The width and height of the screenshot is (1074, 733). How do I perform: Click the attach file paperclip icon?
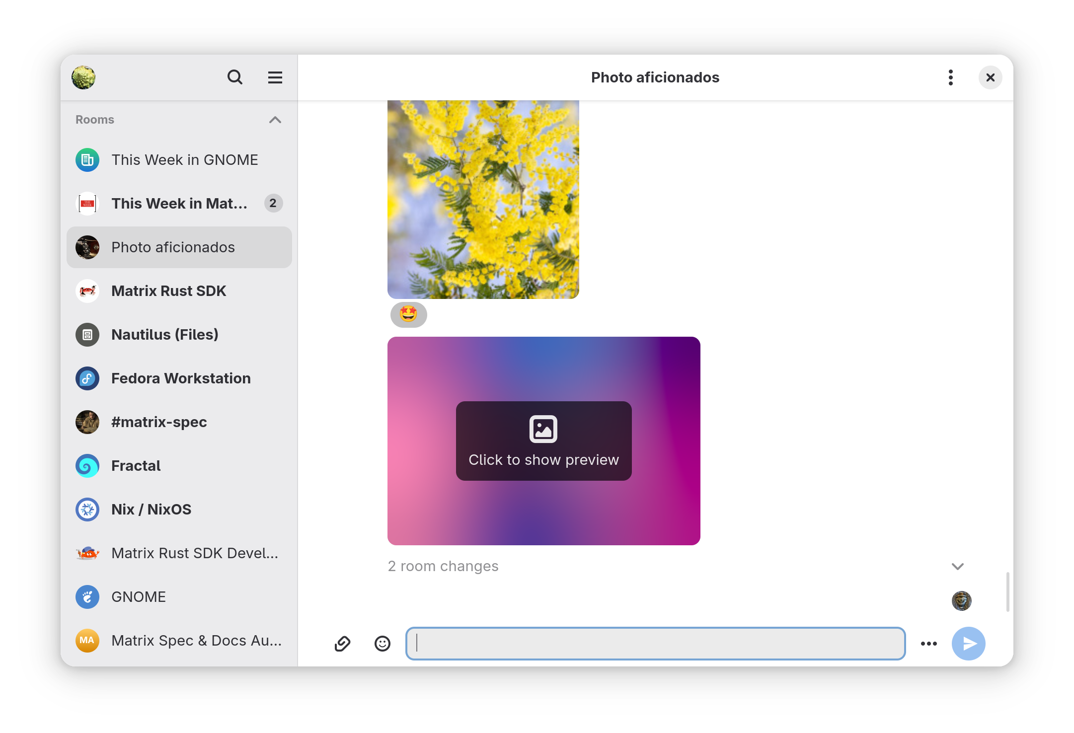[x=343, y=644]
